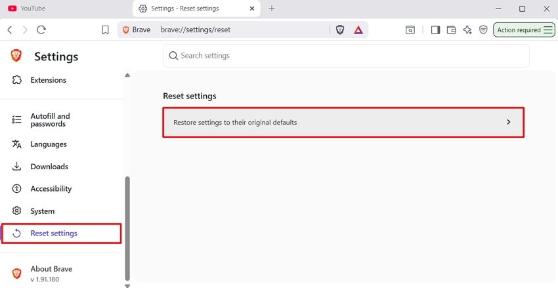Viewport: 558px width, 288px height.
Task: Toggle the sidebar panel icon
Action: tap(436, 30)
